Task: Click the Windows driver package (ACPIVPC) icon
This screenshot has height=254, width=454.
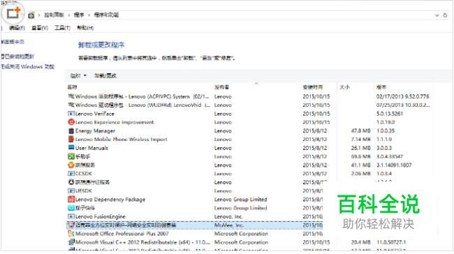Action: (x=71, y=96)
